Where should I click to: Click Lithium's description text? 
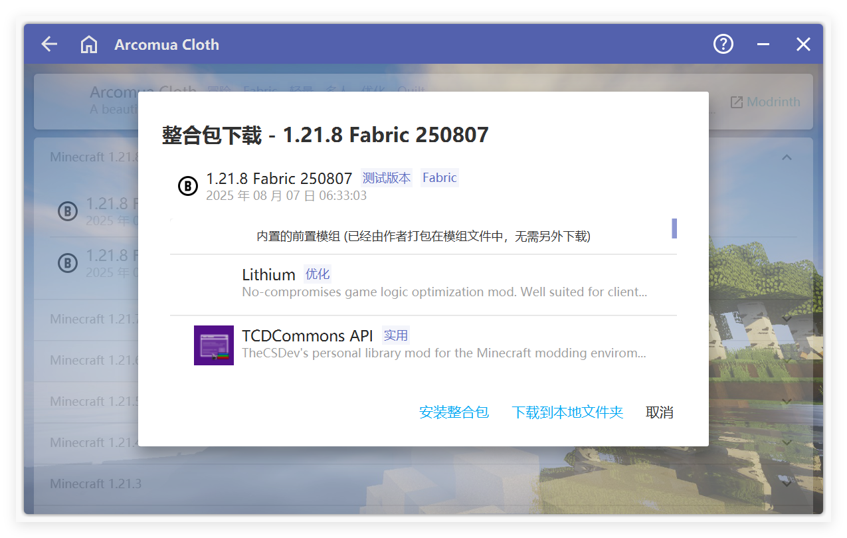pos(444,292)
